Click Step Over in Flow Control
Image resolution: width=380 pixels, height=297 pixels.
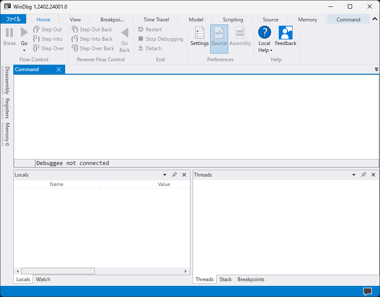[x=48, y=48]
